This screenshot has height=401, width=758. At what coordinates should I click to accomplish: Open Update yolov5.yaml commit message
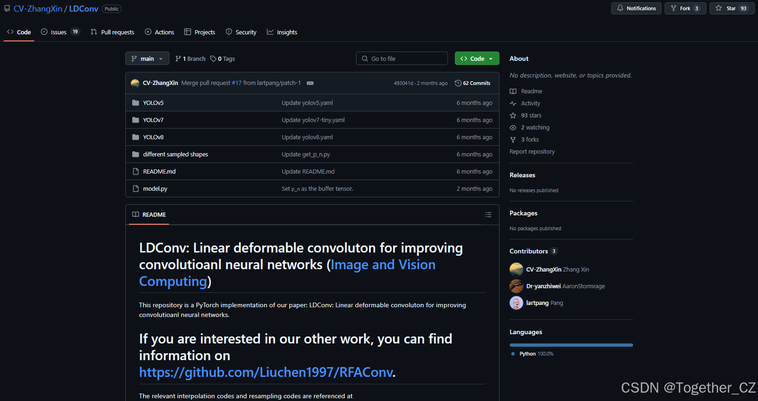307,103
